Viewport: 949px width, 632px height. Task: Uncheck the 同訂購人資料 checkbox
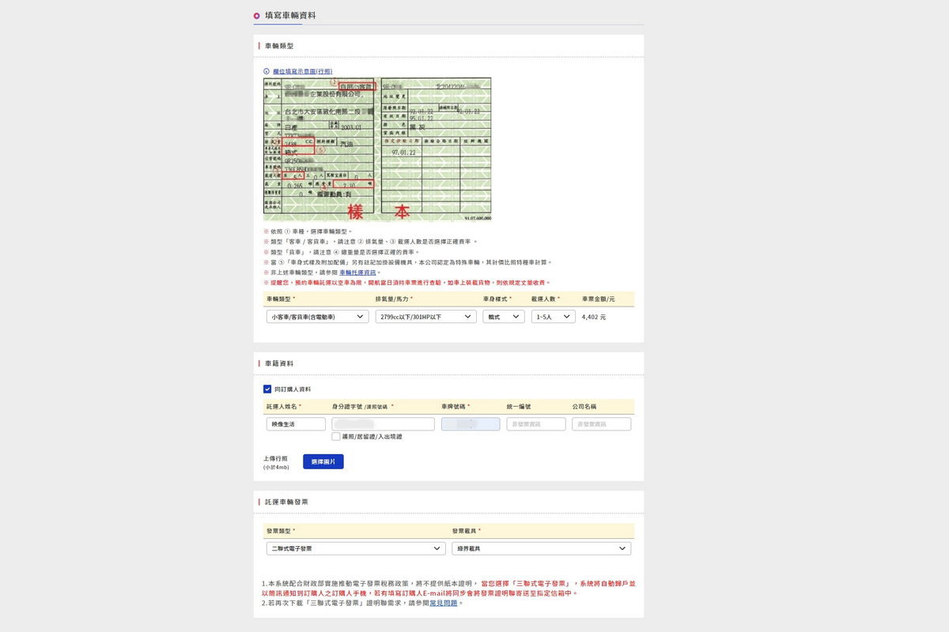pyautogui.click(x=267, y=389)
